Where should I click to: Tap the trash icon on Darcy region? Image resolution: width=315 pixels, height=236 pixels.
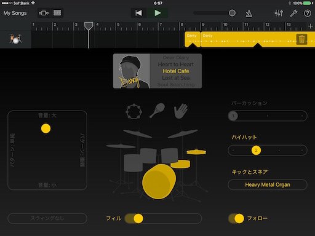click(301, 39)
